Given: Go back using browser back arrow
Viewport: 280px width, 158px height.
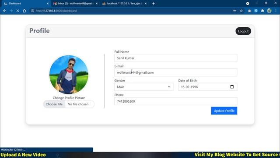Looking at the screenshot, I should tap(5, 11).
